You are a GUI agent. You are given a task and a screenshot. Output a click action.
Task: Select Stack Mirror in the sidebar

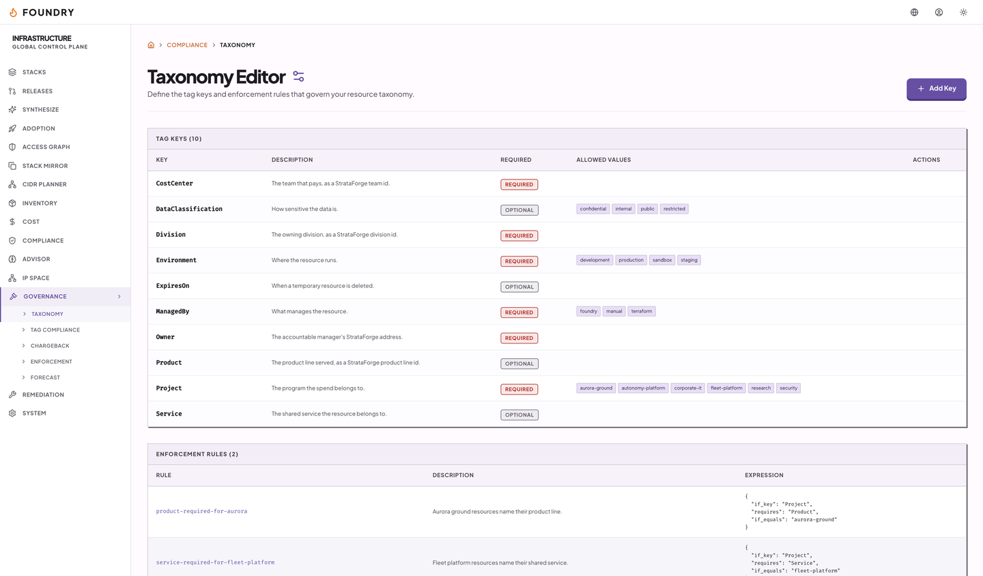pos(65,166)
